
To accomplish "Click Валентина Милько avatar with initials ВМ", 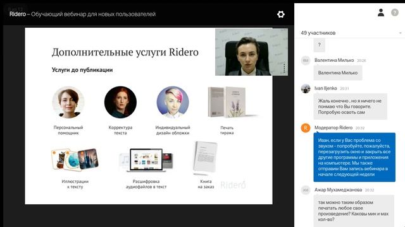I will pos(306,61).
